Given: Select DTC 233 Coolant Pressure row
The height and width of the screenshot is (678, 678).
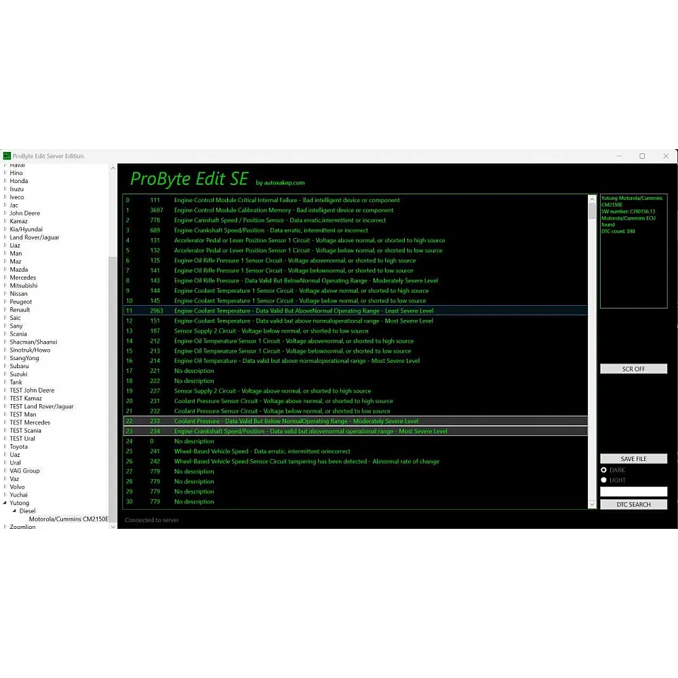Looking at the screenshot, I should click(x=296, y=421).
